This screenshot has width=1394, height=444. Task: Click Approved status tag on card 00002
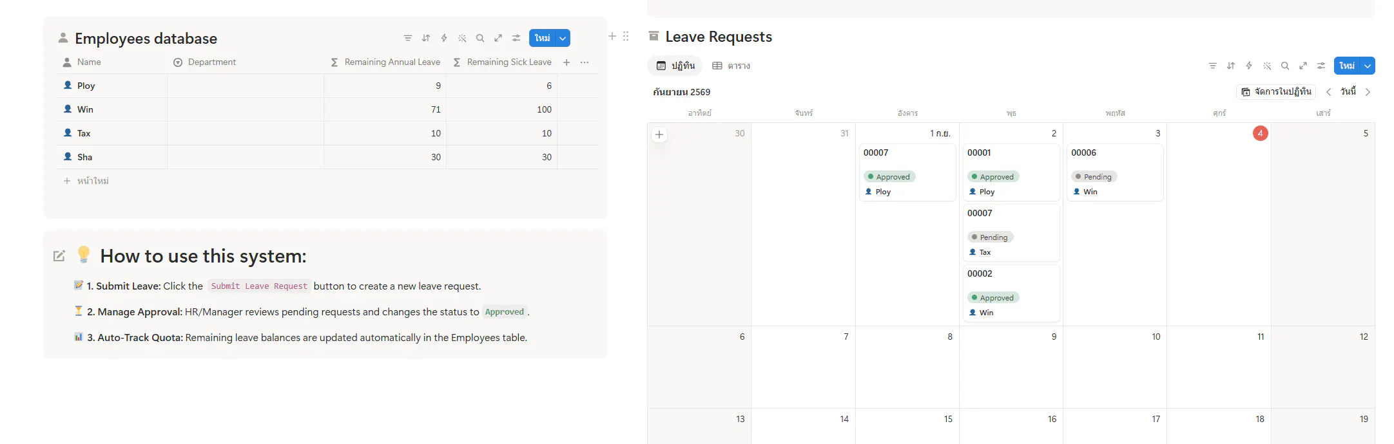click(x=992, y=298)
